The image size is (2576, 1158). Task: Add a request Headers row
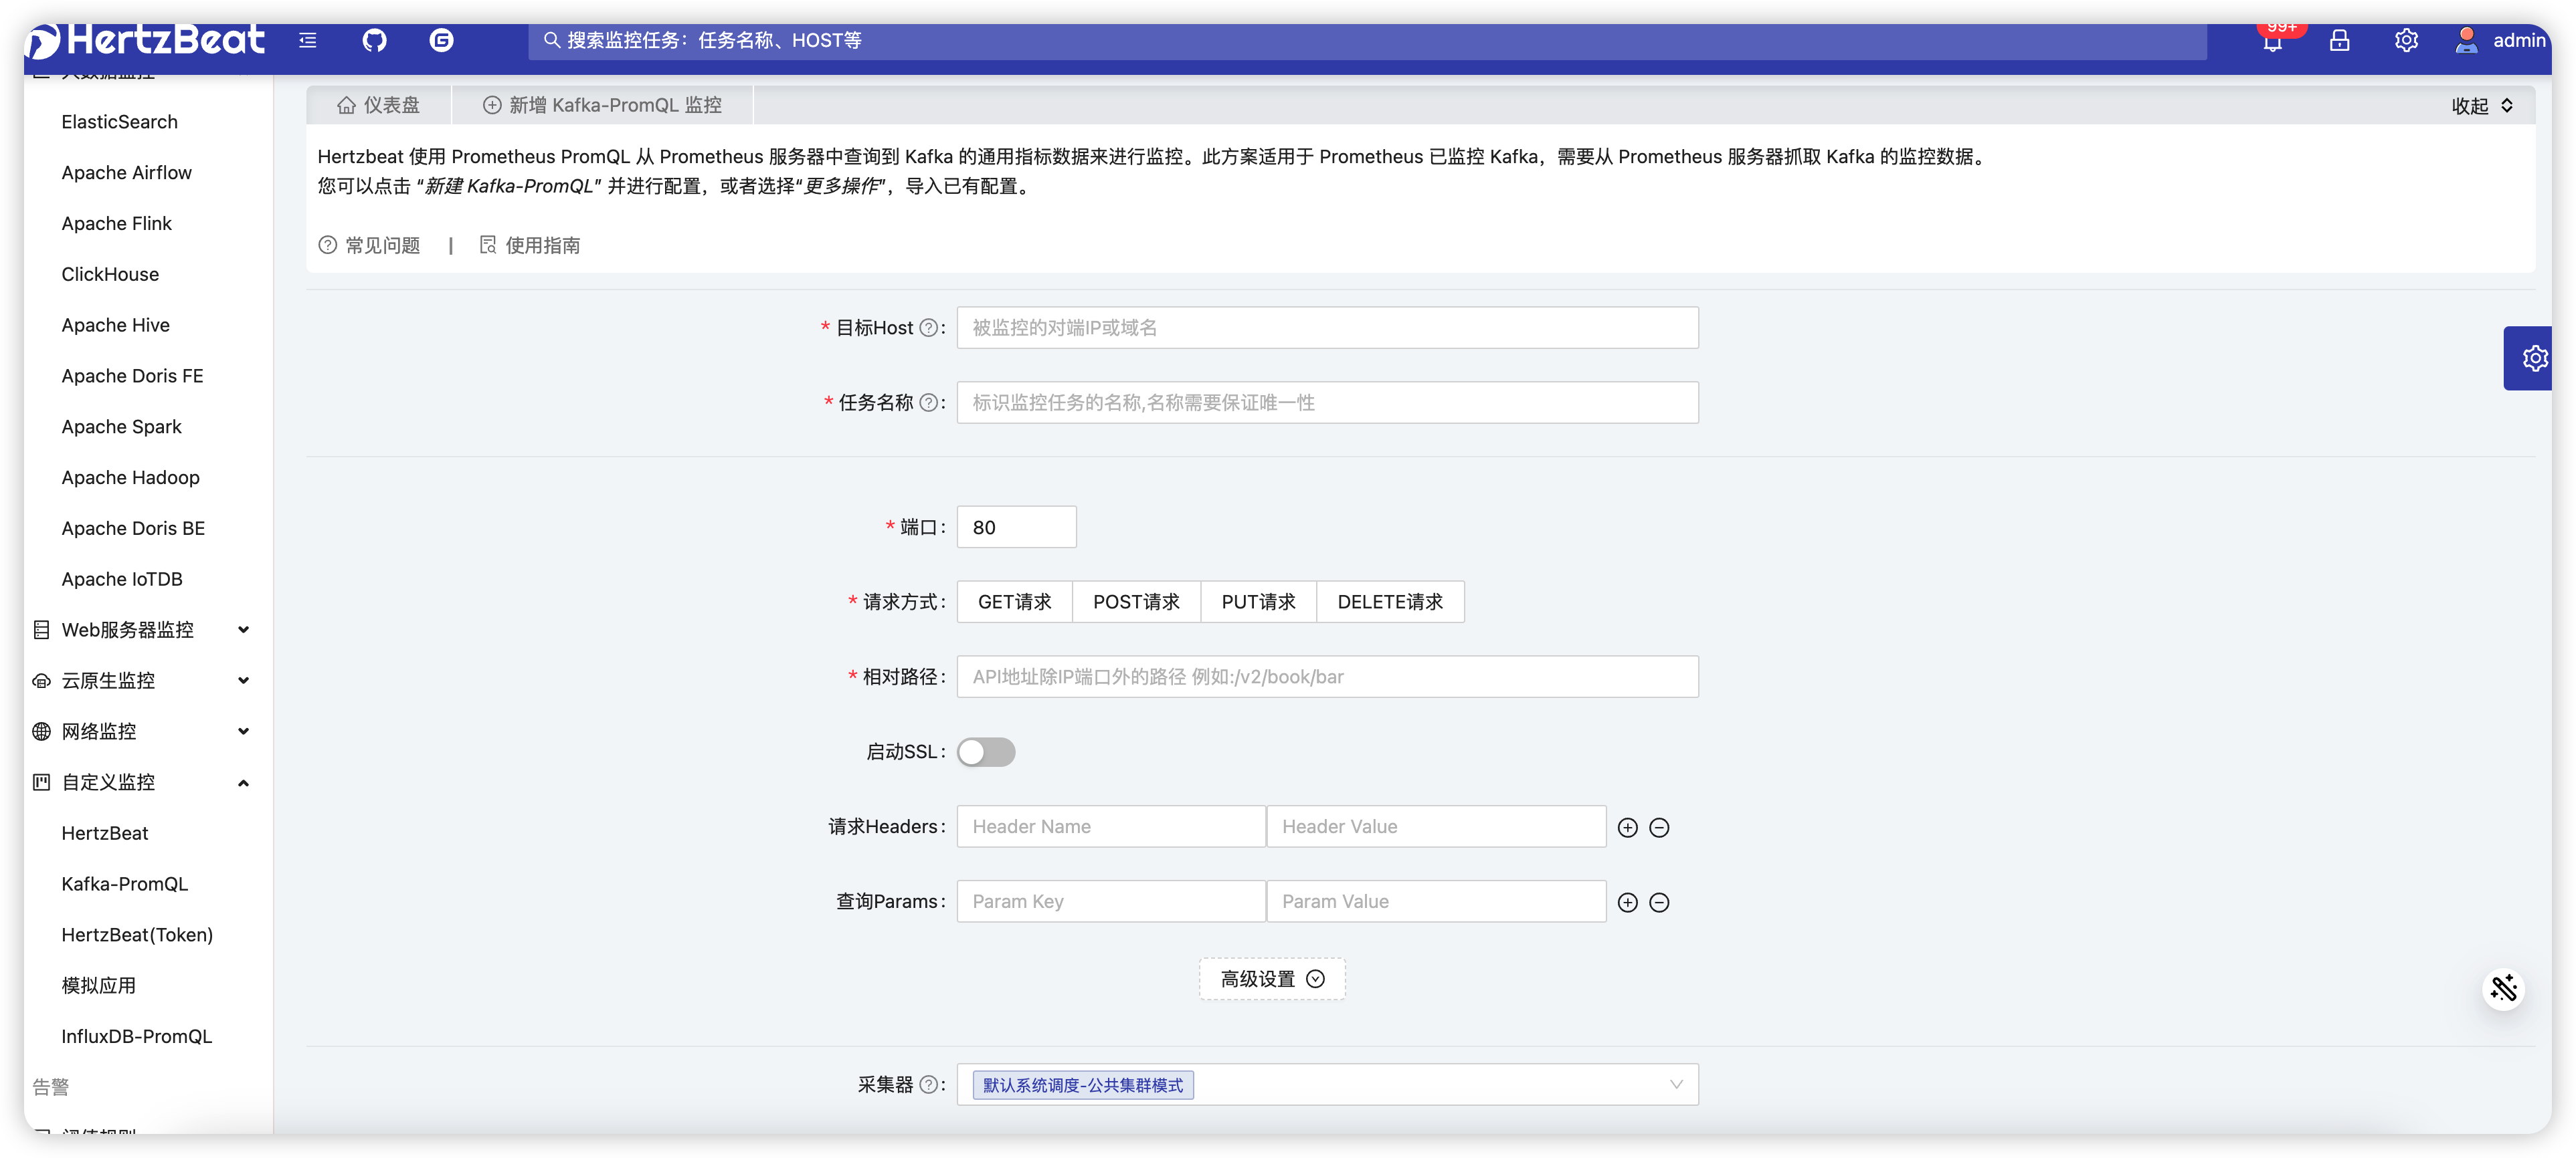[x=1627, y=827]
